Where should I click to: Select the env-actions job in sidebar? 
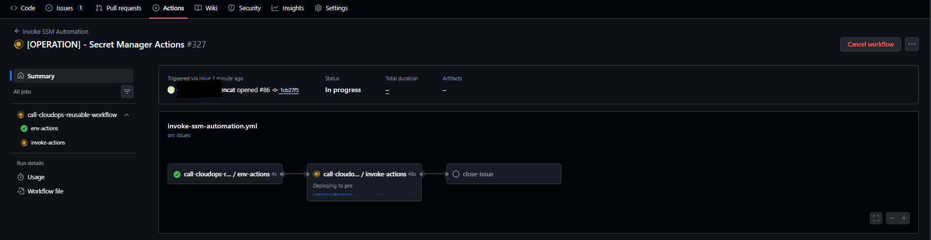pyautogui.click(x=44, y=128)
